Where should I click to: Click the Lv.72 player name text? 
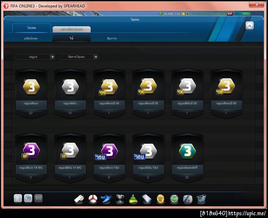[x=208, y=14]
